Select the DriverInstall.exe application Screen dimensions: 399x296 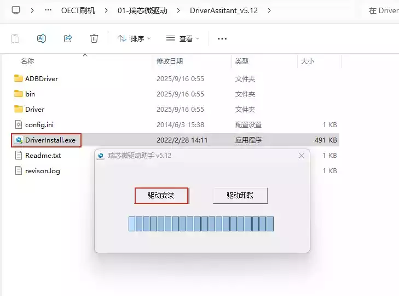coord(50,140)
